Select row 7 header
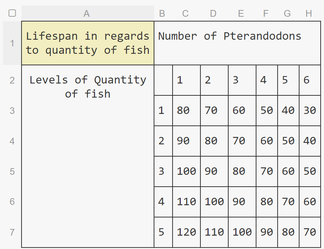 point(12,232)
